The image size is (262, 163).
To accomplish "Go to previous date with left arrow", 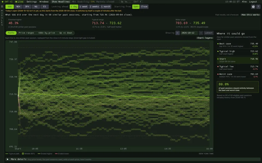I will pyautogui.click(x=177, y=33).
